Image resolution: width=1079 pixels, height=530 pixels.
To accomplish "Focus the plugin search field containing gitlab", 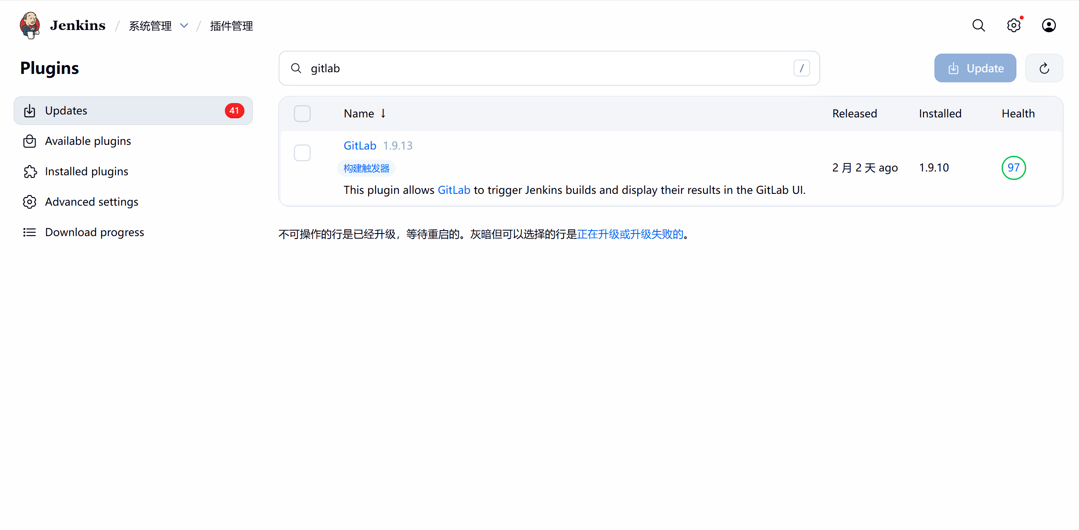I will (545, 68).
